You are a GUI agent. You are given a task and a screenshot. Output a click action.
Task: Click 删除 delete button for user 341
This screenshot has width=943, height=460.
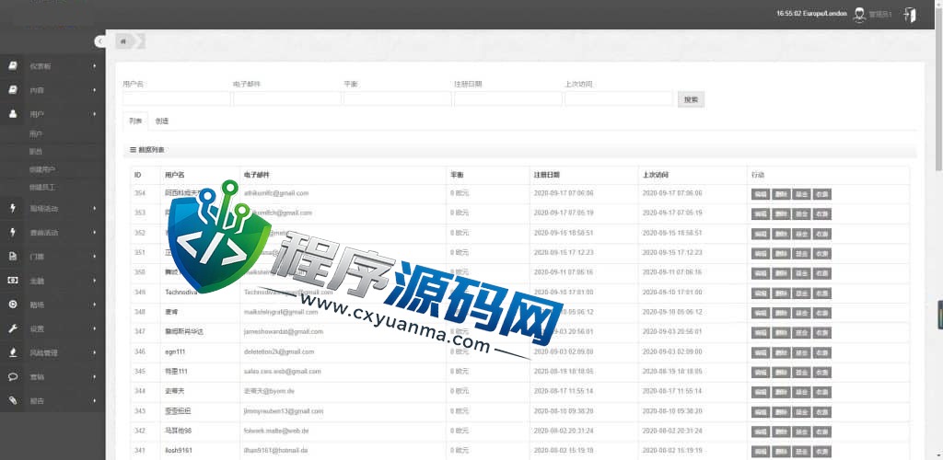pyautogui.click(x=781, y=452)
